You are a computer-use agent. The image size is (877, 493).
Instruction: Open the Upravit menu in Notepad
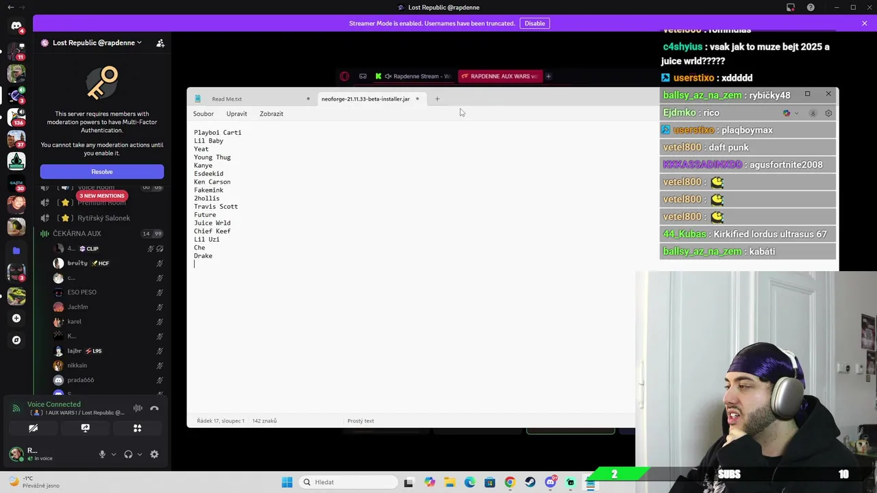tap(236, 114)
